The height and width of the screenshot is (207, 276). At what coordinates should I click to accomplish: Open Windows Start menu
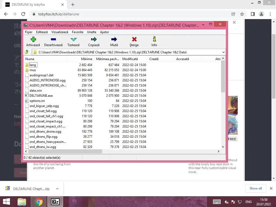pos(6,202)
